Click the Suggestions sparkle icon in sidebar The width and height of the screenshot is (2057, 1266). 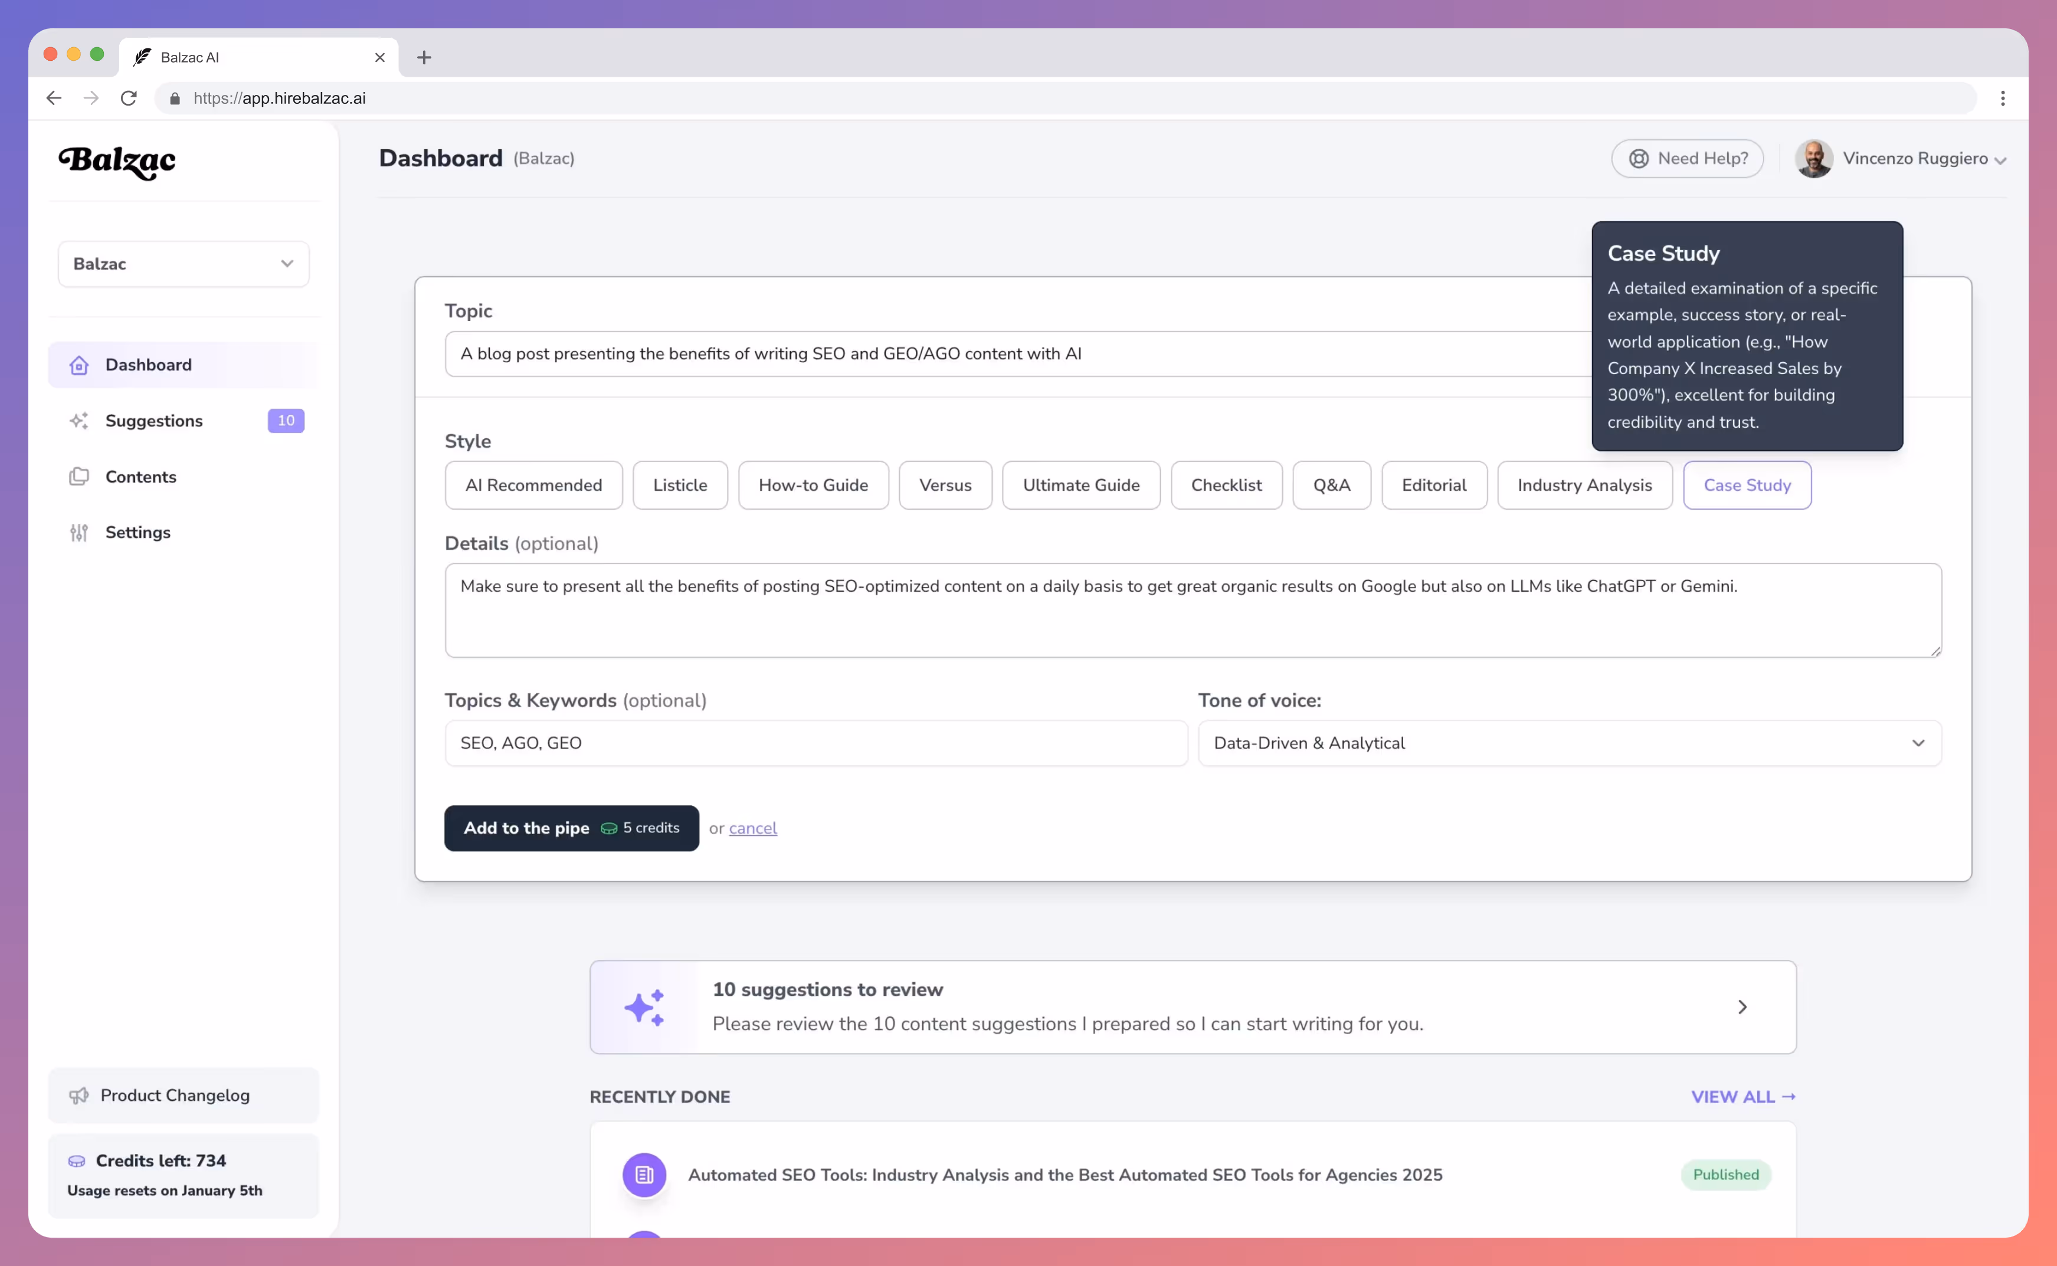pos(78,421)
